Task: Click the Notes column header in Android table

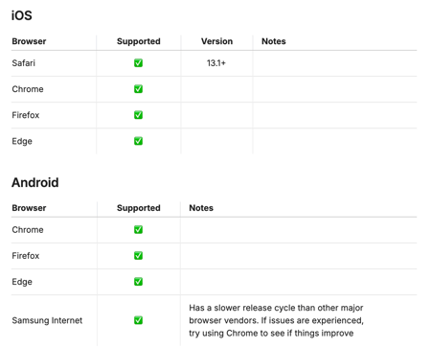Action: [x=201, y=208]
